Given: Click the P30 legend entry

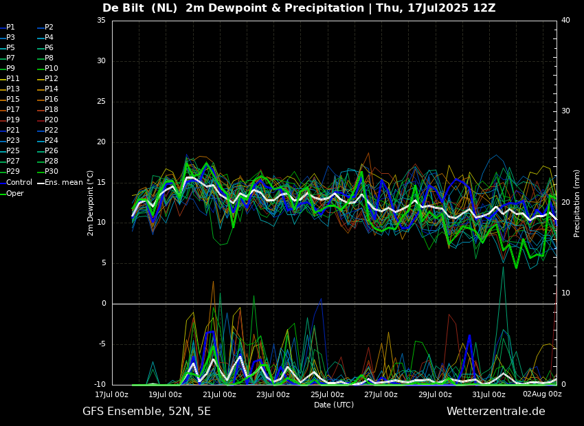Looking at the screenshot, I should click(x=51, y=172).
